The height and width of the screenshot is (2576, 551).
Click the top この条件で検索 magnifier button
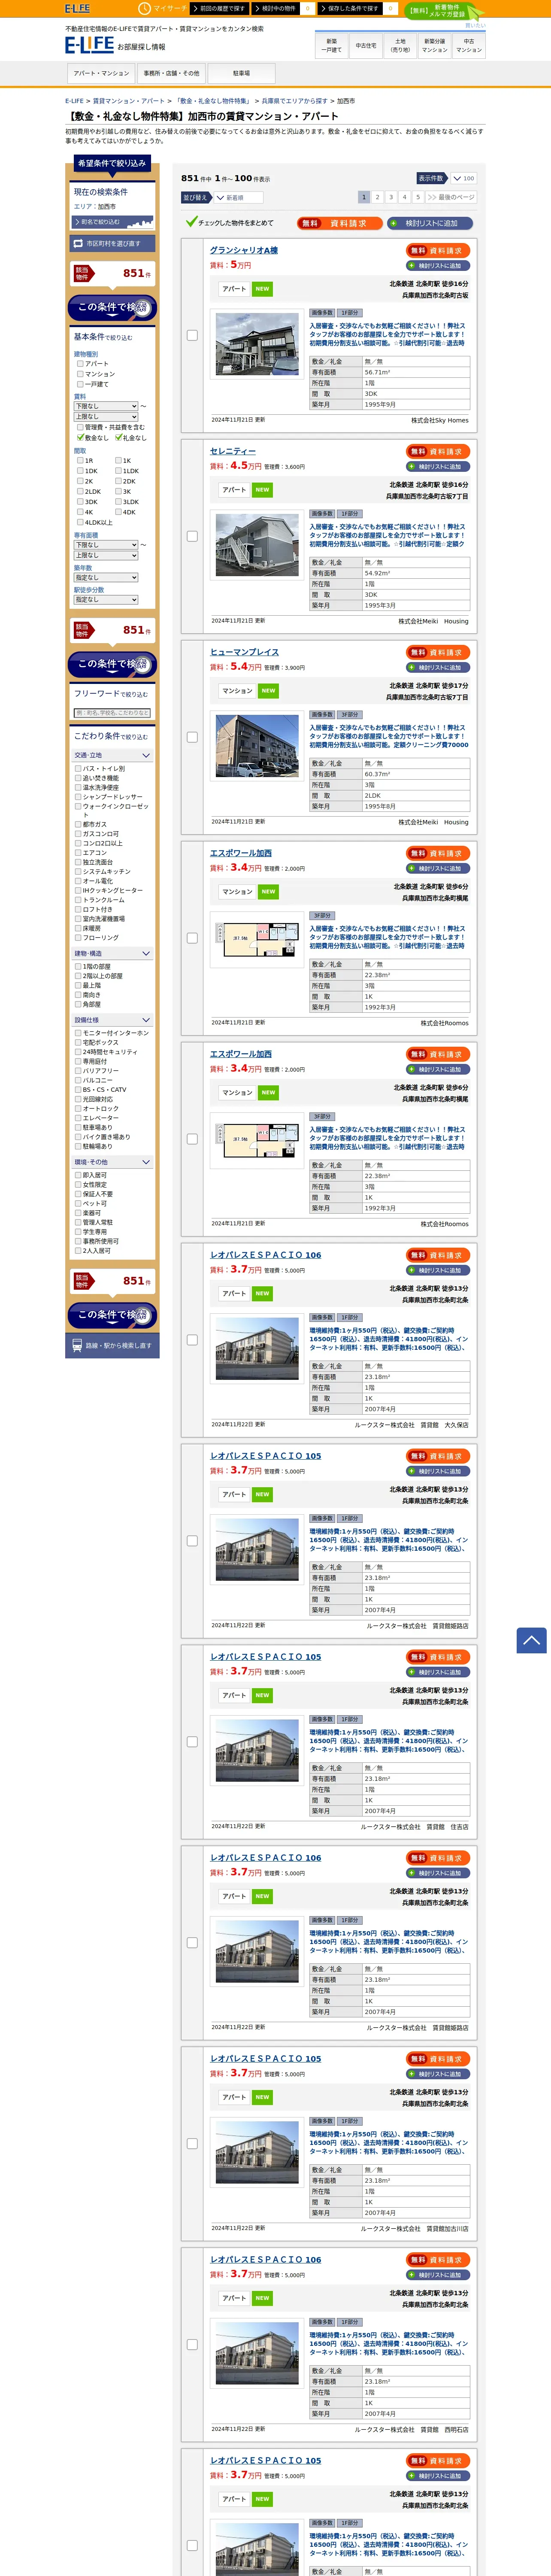coord(112,307)
